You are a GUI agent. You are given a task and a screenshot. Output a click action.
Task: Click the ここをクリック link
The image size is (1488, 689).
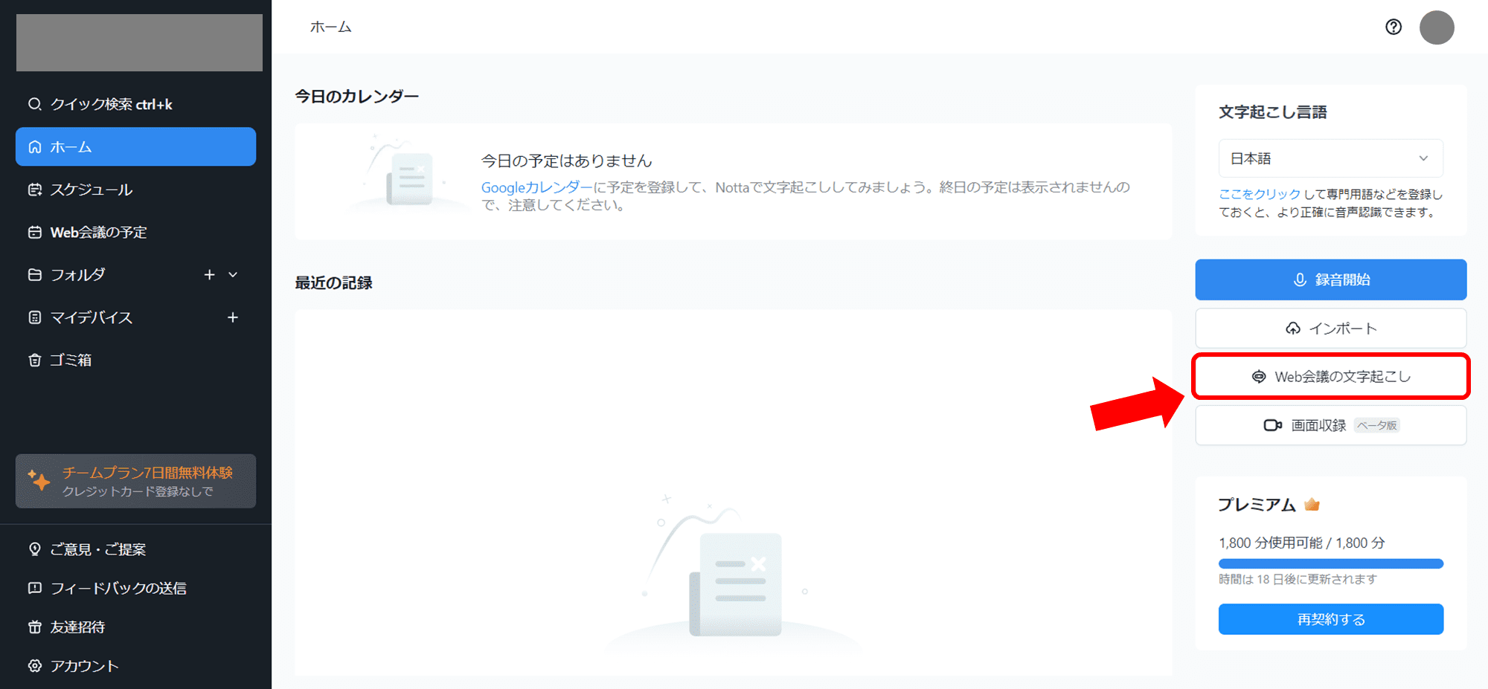coord(1260,194)
